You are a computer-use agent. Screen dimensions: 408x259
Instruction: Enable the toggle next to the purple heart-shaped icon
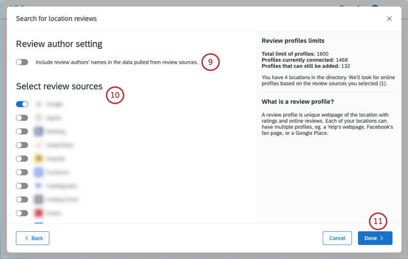[22, 186]
